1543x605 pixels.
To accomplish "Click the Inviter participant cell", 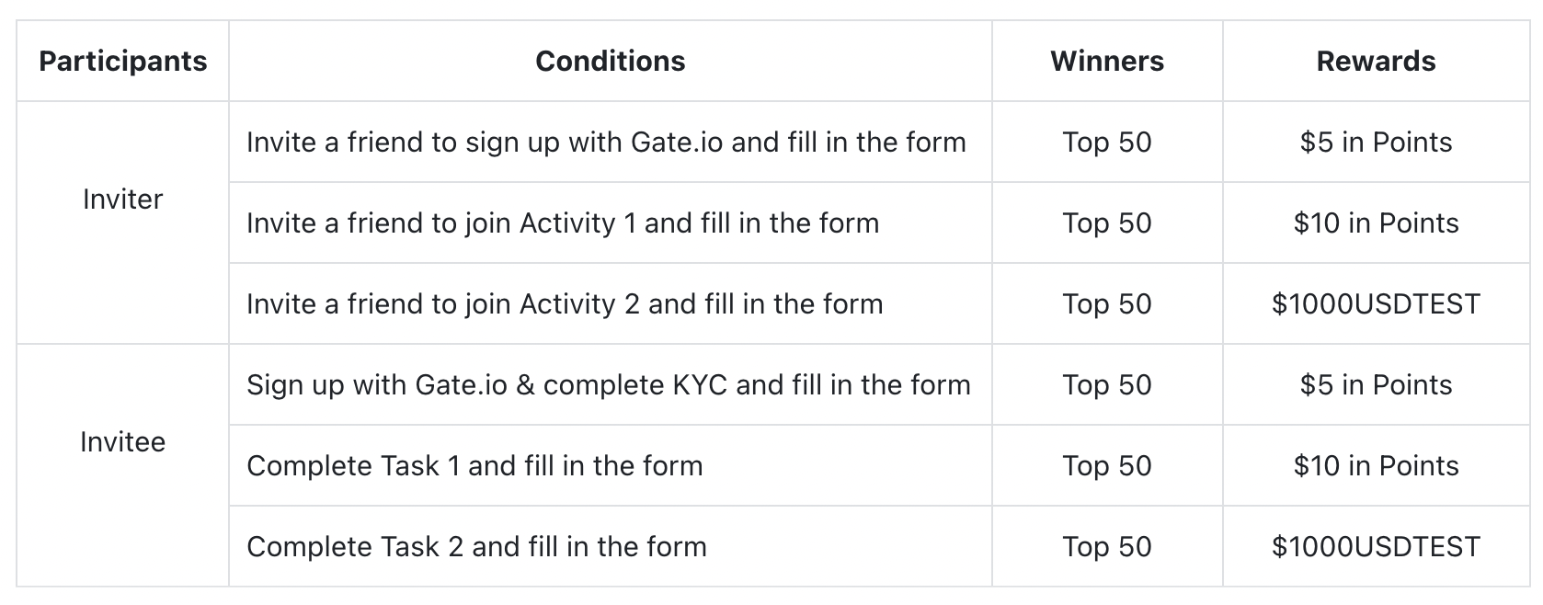I will [x=122, y=200].
